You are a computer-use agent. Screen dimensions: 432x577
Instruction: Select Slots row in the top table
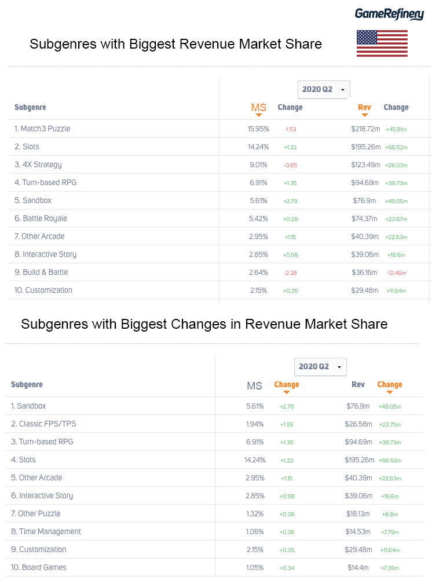click(x=30, y=146)
